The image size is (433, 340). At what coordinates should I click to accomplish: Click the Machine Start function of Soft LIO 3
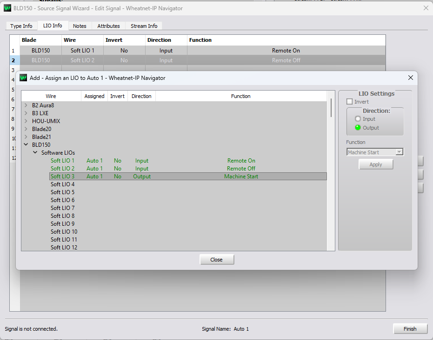[x=241, y=177]
